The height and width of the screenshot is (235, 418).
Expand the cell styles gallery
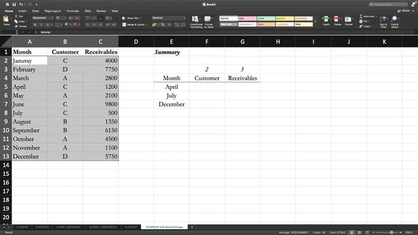[315, 22]
